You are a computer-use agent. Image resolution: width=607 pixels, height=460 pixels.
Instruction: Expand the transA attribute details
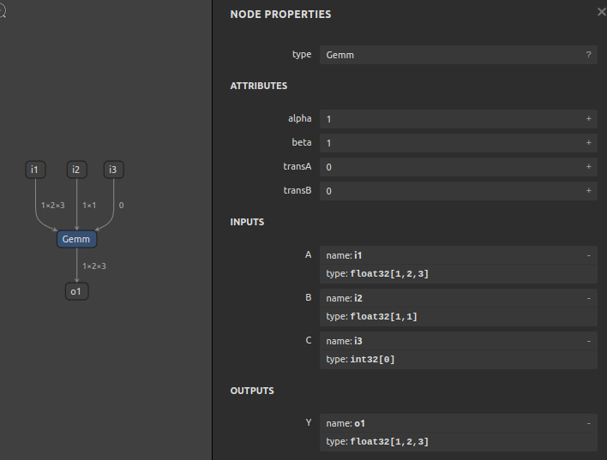(x=588, y=167)
